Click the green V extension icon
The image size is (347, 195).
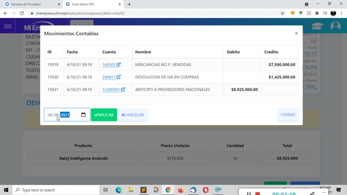tap(300, 13)
